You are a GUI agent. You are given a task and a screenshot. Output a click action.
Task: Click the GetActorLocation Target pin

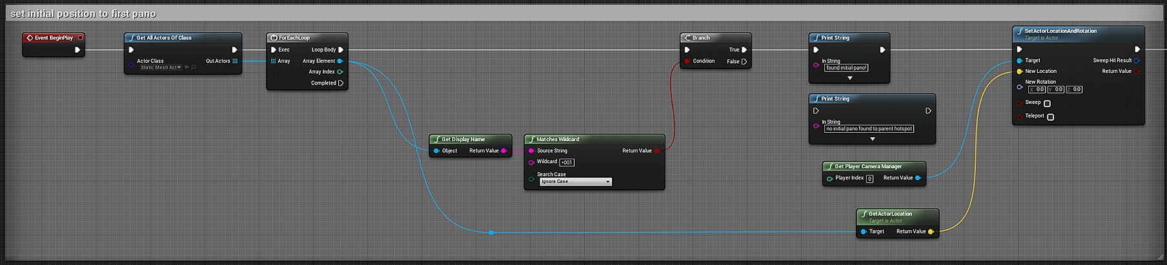point(864,231)
